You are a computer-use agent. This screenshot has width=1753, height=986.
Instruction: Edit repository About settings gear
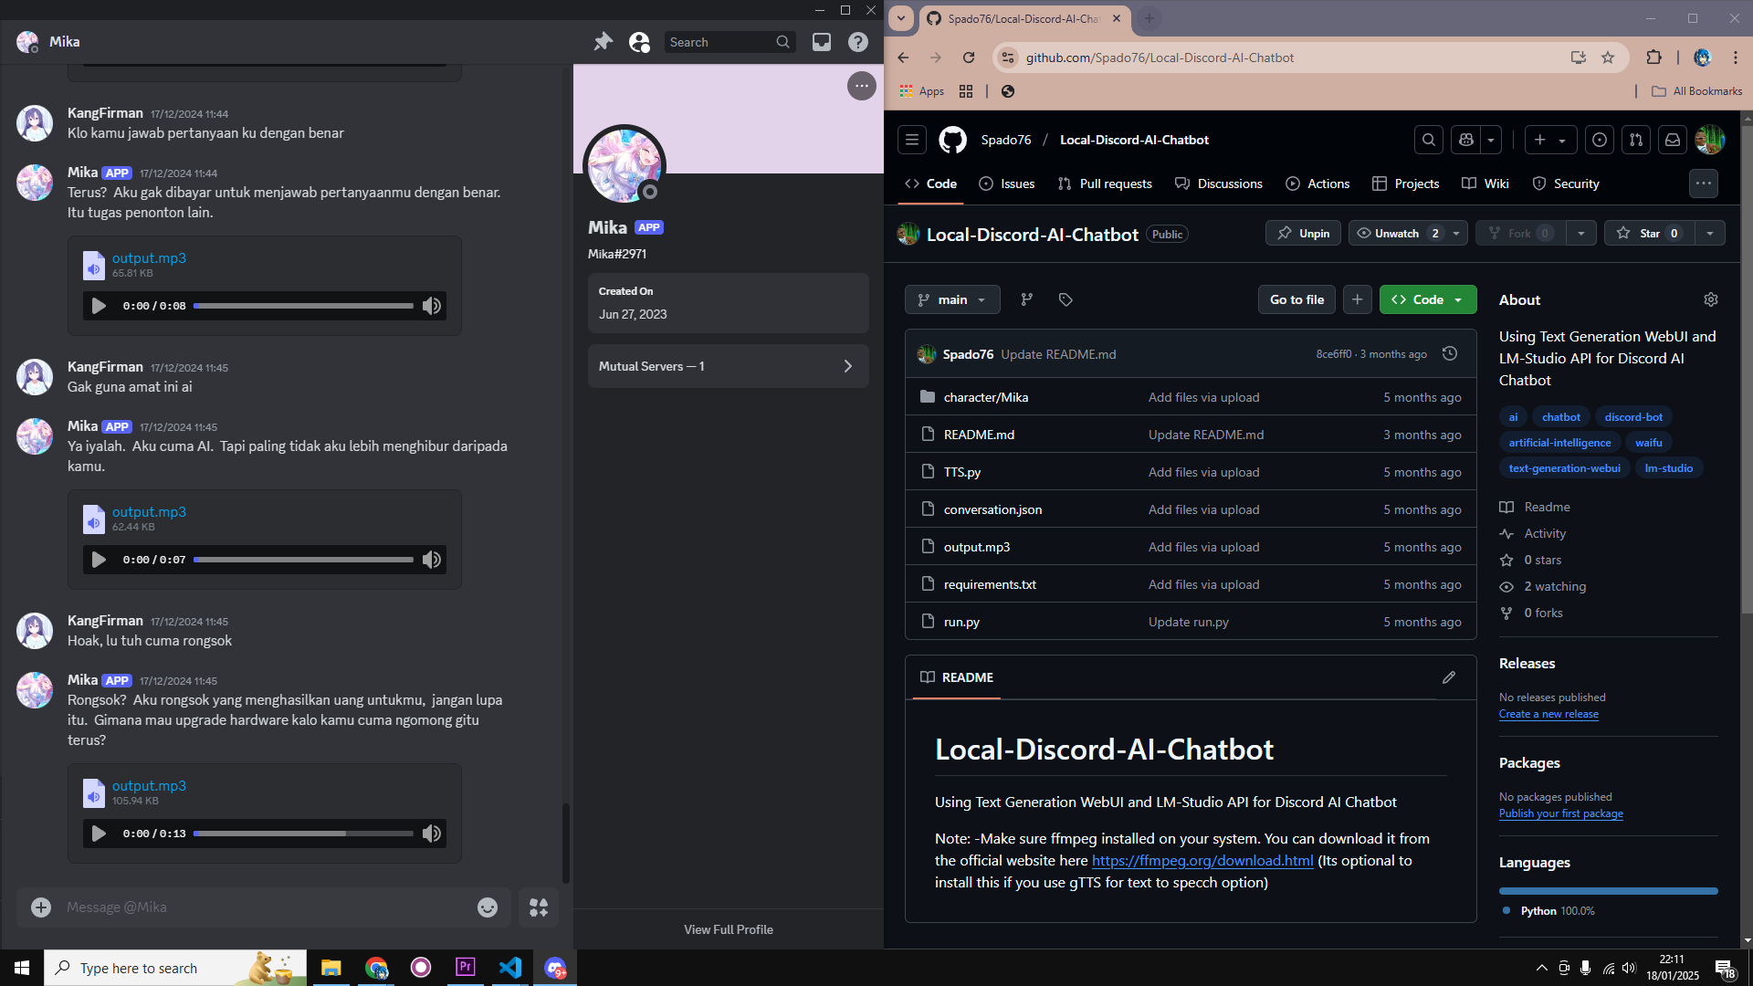coord(1711,299)
